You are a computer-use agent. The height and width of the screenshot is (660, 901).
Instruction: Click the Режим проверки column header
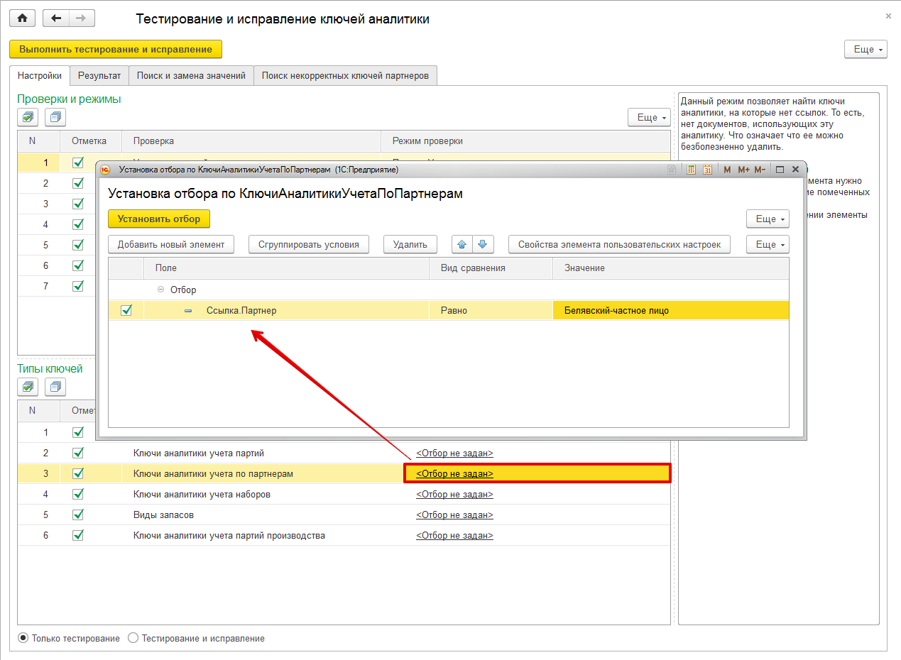526,141
